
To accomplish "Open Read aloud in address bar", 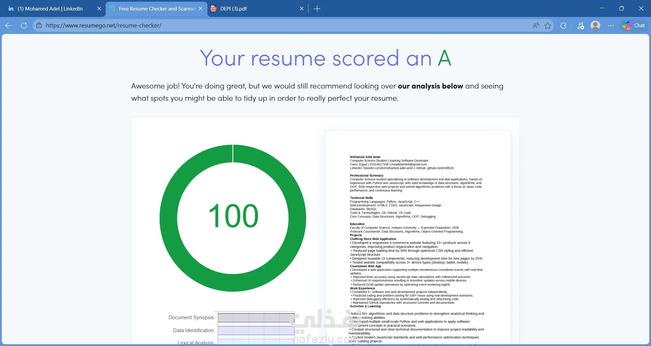I will 536,25.
